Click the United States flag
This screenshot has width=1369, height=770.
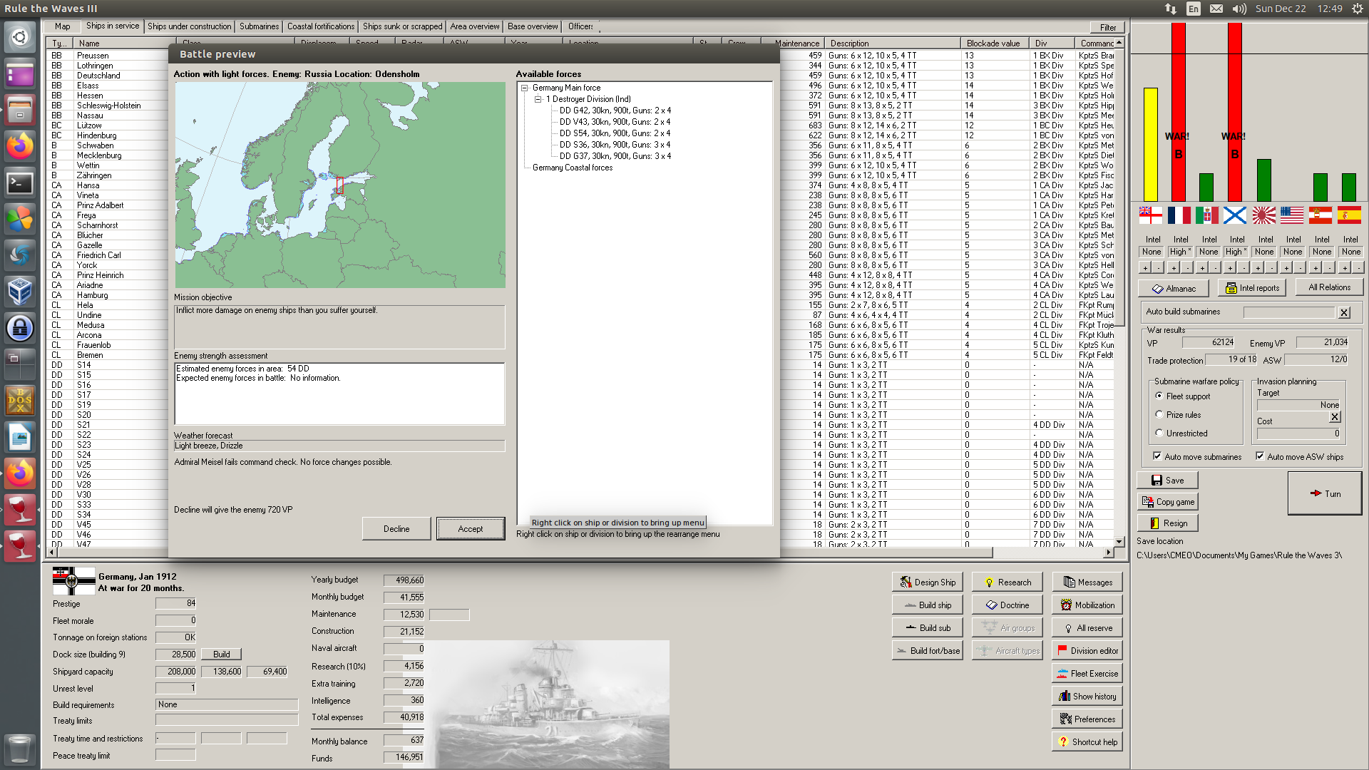1292,215
